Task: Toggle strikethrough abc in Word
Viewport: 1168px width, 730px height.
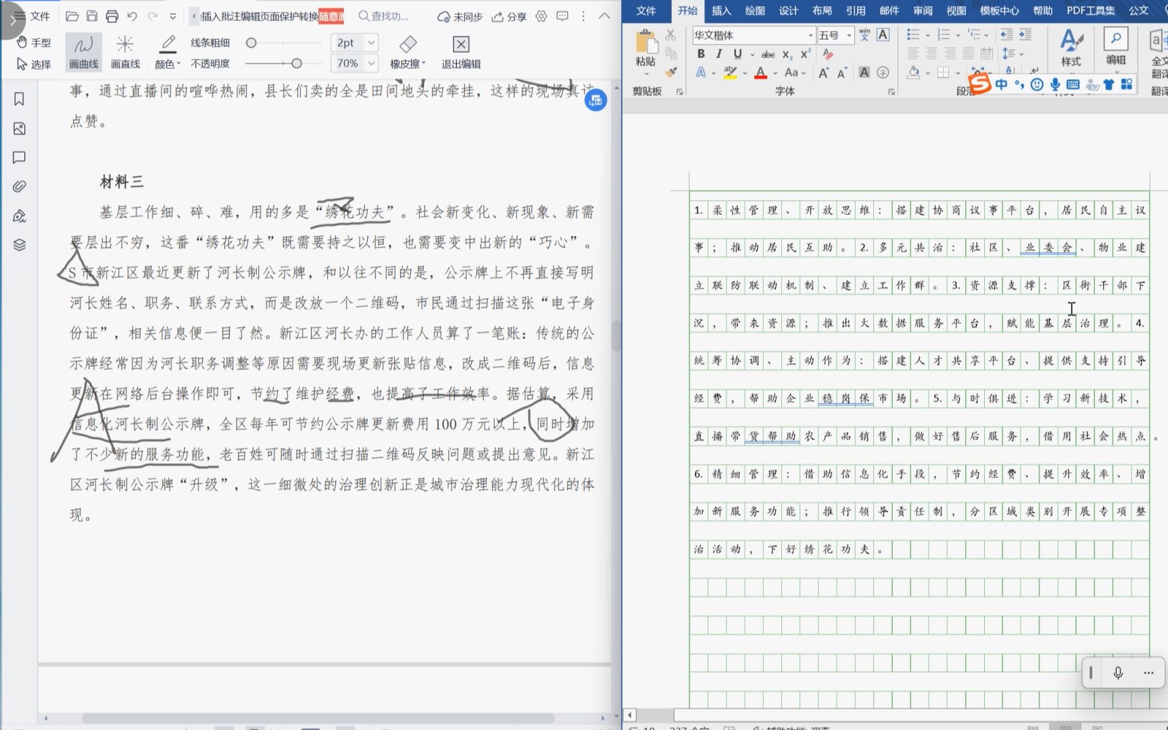Action: 769,54
